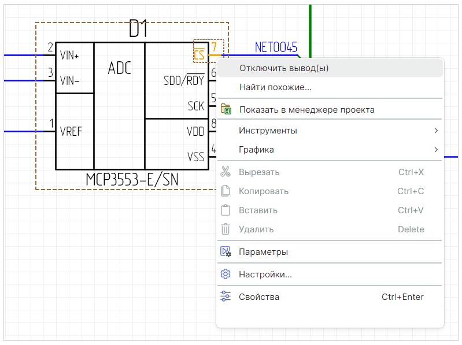
Task: Open Настройки... menu entry
Action: pyautogui.click(x=330, y=274)
